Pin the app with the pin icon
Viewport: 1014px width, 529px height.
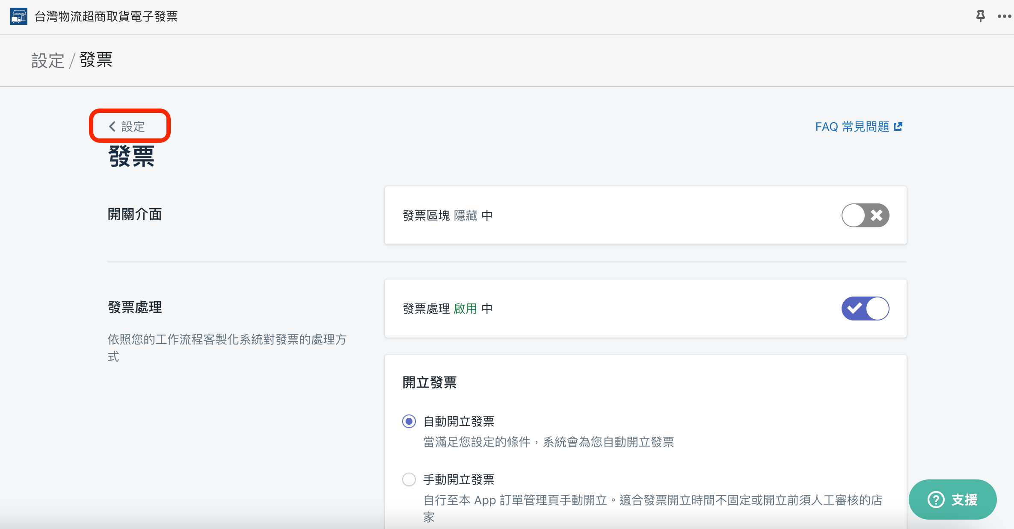(980, 16)
